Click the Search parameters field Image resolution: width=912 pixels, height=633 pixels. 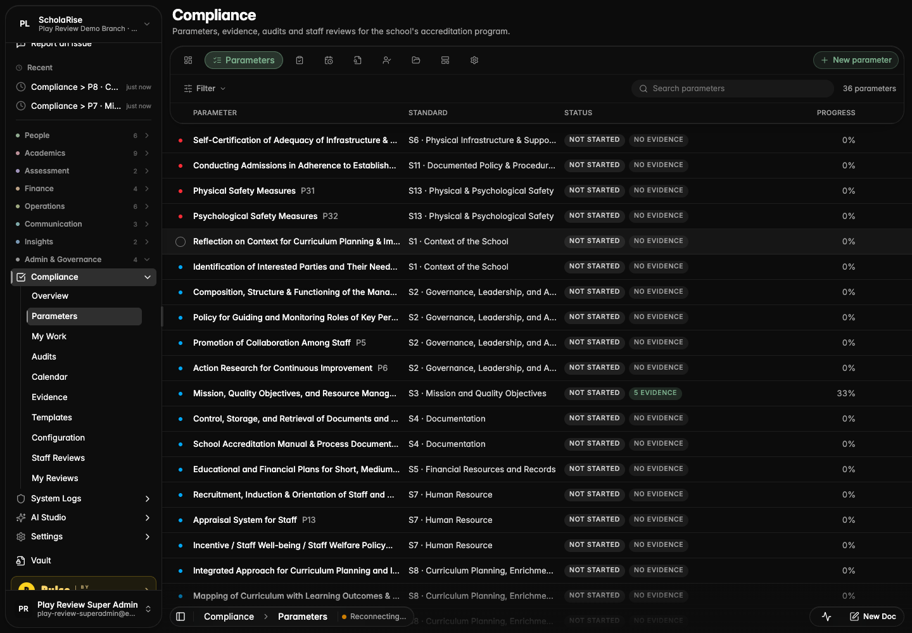click(x=733, y=89)
